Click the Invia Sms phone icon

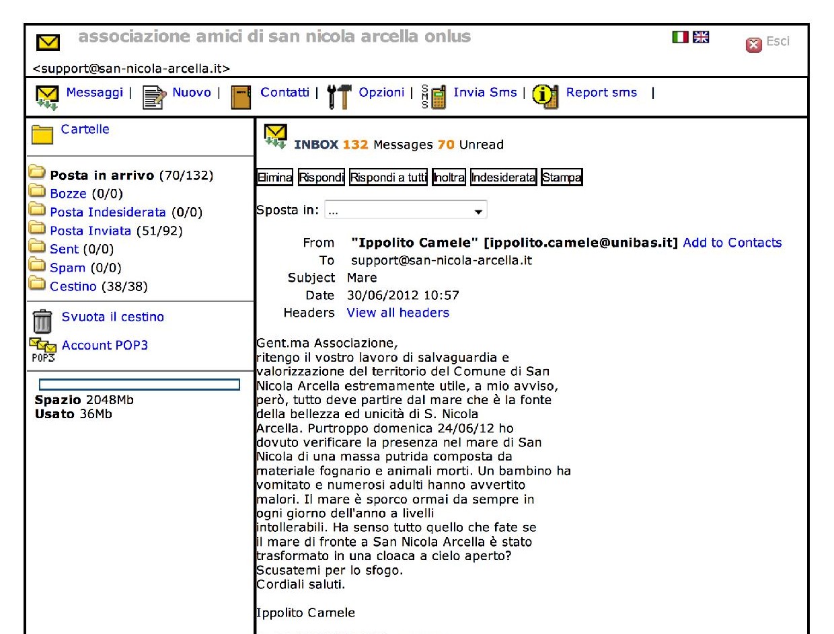434,97
